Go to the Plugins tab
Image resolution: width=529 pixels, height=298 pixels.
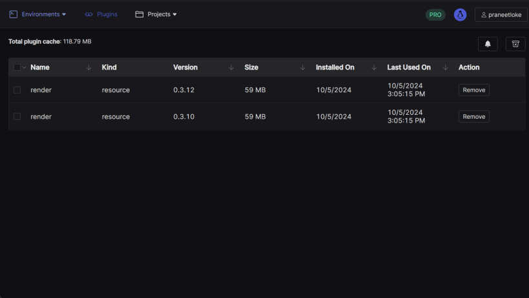101,14
